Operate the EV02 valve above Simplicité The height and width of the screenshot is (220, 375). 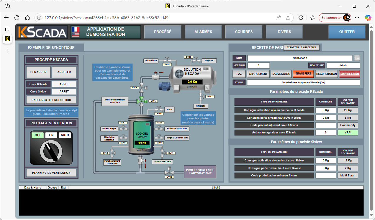pyautogui.click(x=201, y=97)
